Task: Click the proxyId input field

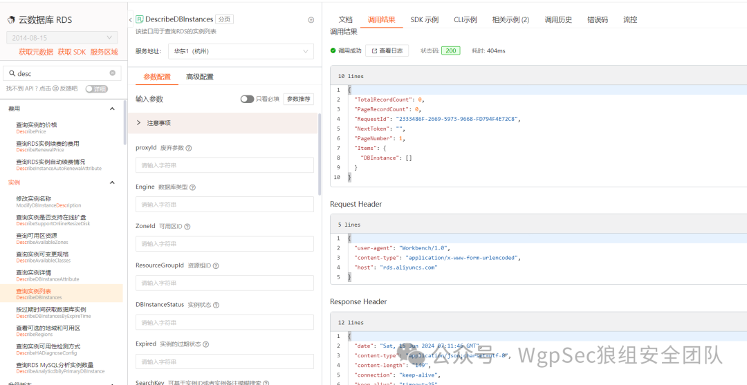Action: point(224,165)
